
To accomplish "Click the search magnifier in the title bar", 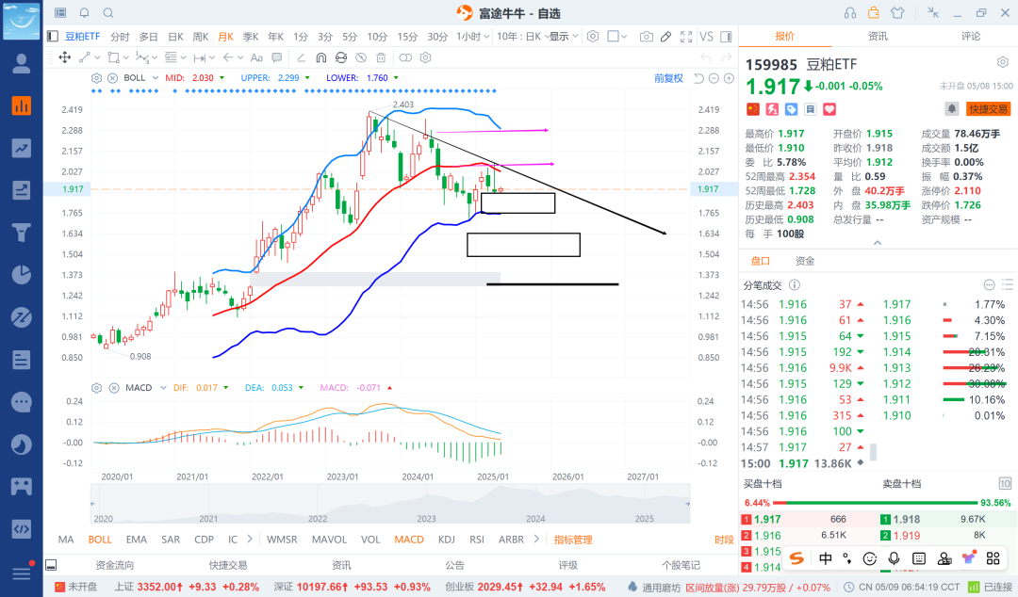I will 108,13.
